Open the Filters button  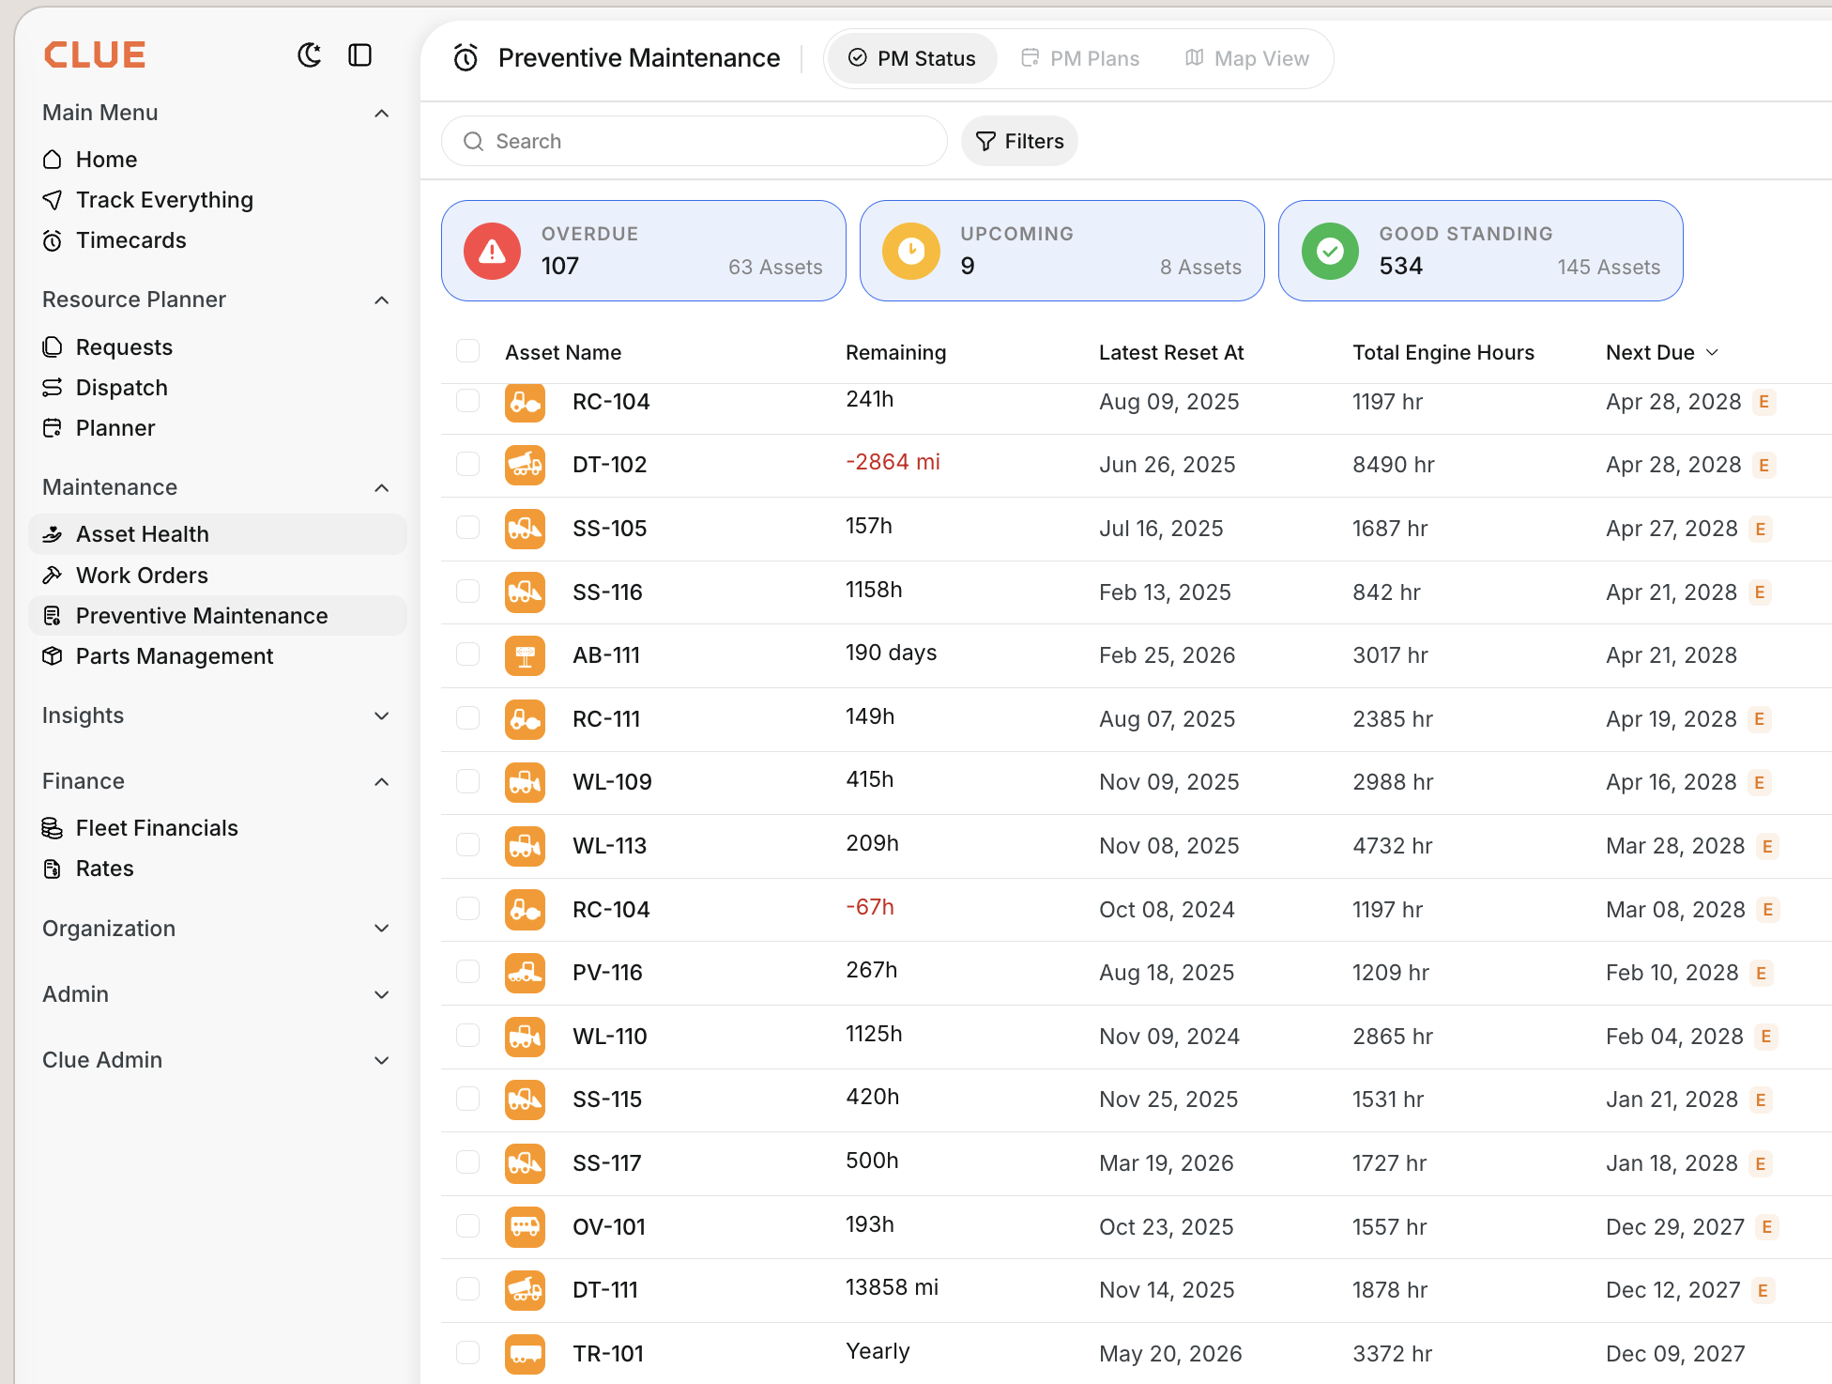pos(1019,142)
